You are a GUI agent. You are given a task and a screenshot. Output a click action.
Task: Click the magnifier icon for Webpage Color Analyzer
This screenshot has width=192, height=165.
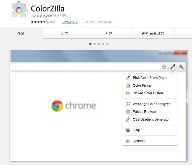(128, 104)
